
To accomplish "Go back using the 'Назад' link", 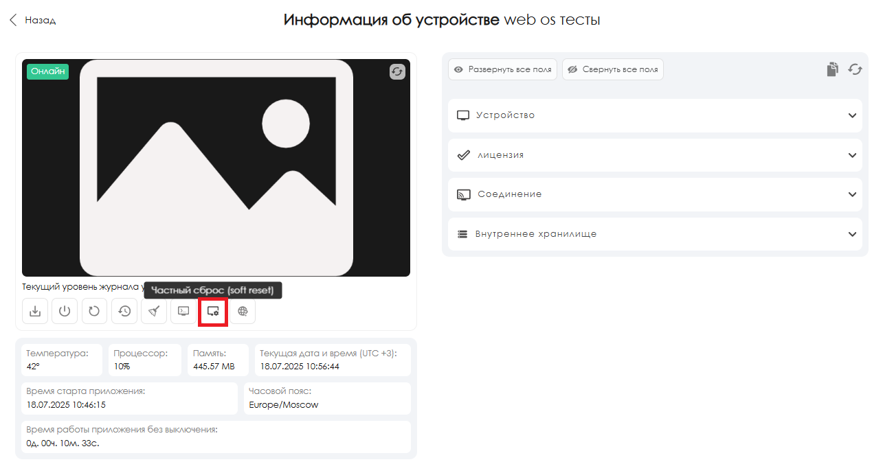I will click(x=33, y=21).
